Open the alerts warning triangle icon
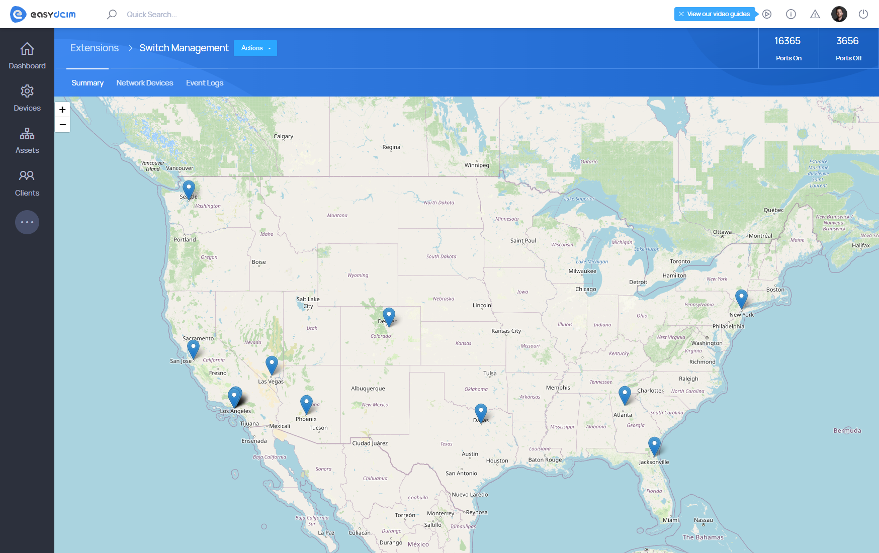This screenshot has width=879, height=553. pyautogui.click(x=815, y=14)
